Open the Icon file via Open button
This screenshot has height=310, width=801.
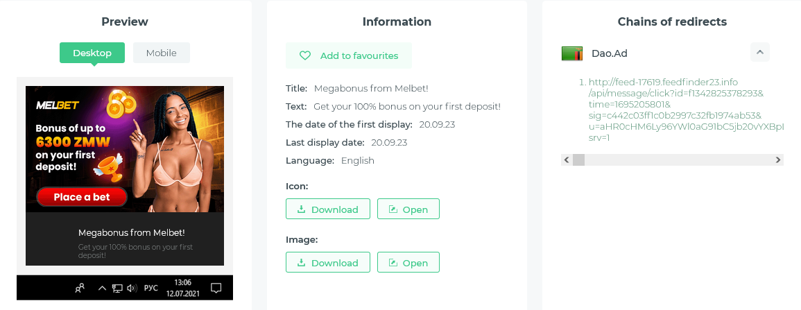(408, 209)
